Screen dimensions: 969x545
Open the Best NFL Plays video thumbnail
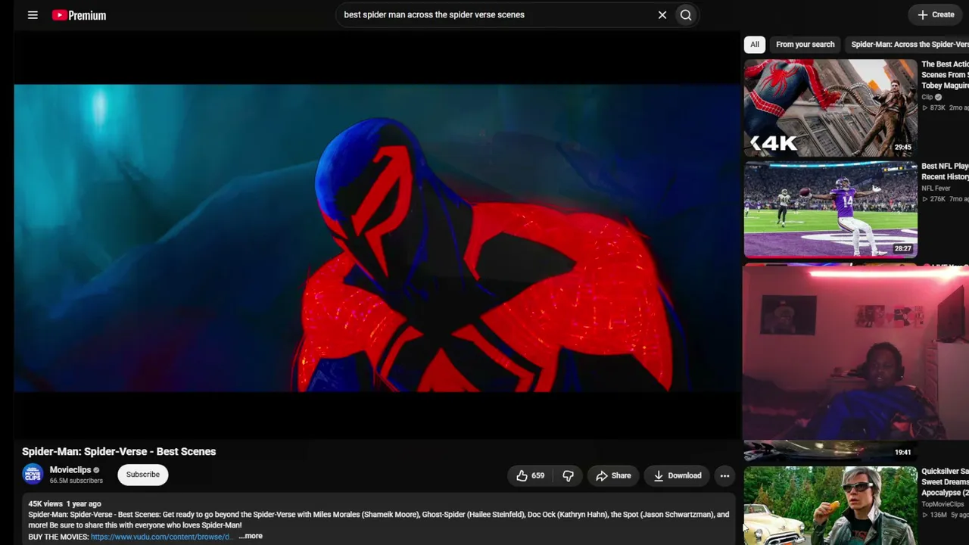(x=830, y=210)
